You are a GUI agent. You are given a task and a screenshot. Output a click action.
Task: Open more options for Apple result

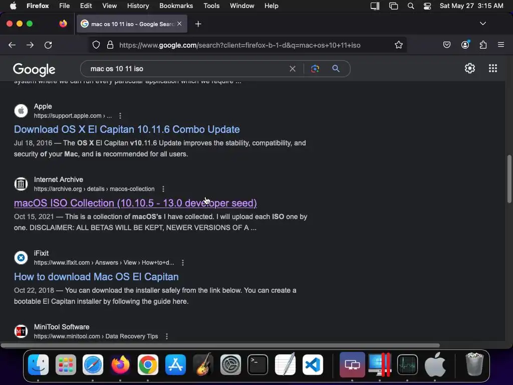pos(120,116)
